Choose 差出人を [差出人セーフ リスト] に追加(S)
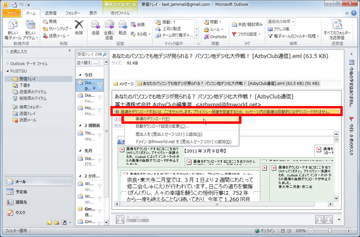Image resolution: width=360 pixels, height=237 pixels. coord(182,134)
